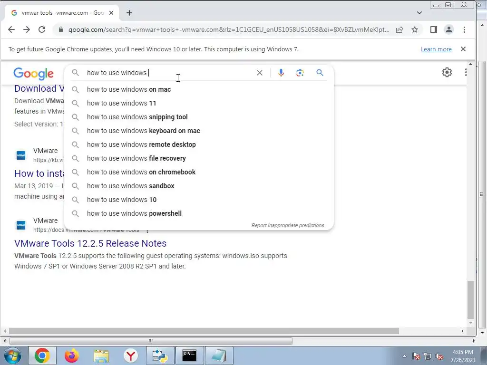The width and height of the screenshot is (487, 365).
Task: Click the outer window horizontal scrollbar
Action: pyautogui.click(x=151, y=341)
